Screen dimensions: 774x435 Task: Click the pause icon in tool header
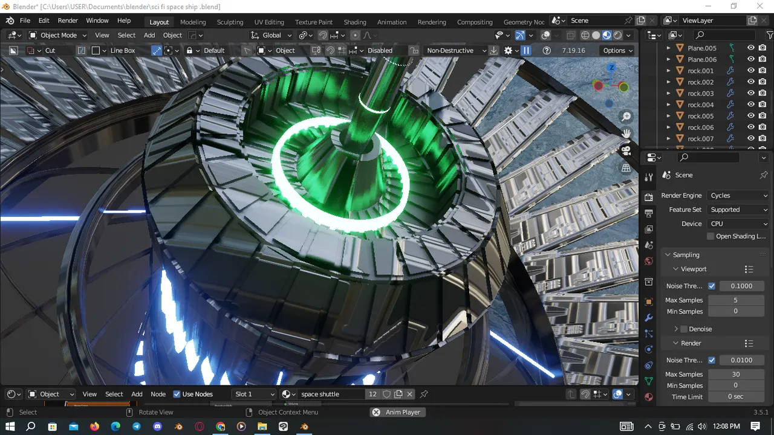(x=526, y=51)
